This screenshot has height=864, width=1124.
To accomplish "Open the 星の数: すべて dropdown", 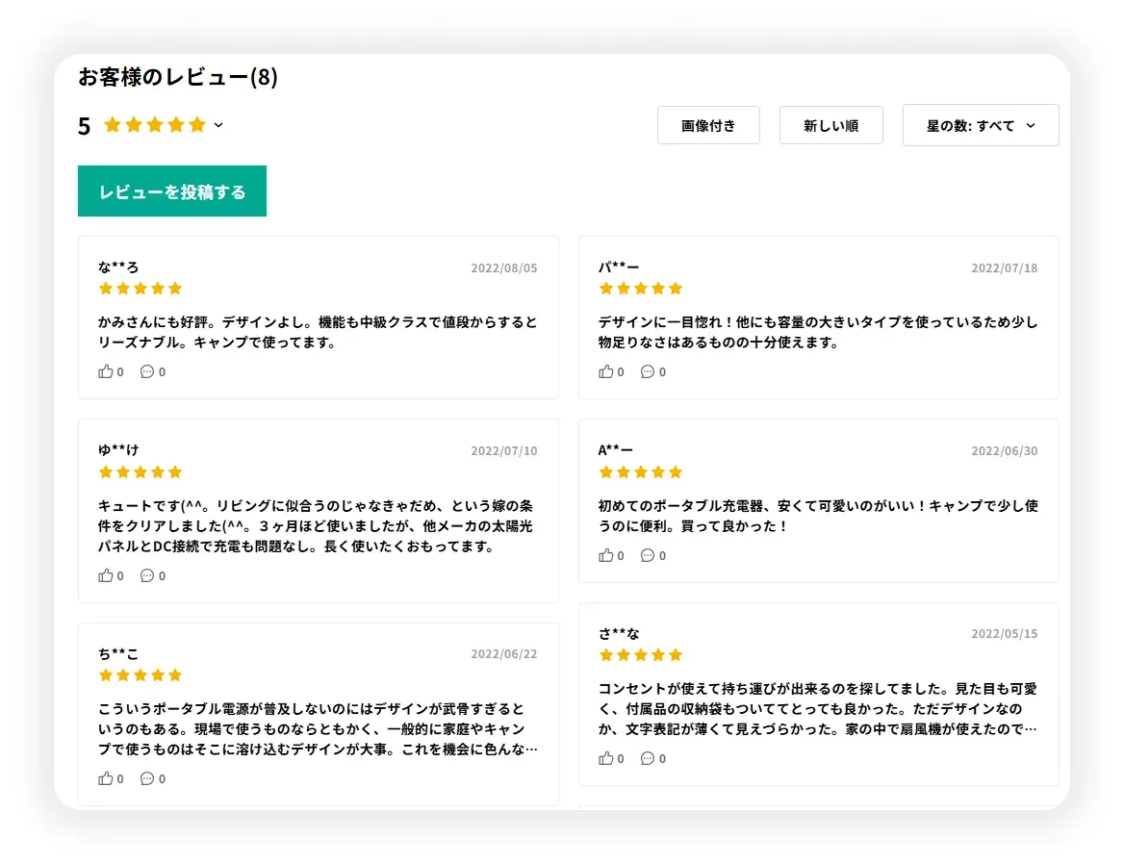I will click(x=980, y=125).
